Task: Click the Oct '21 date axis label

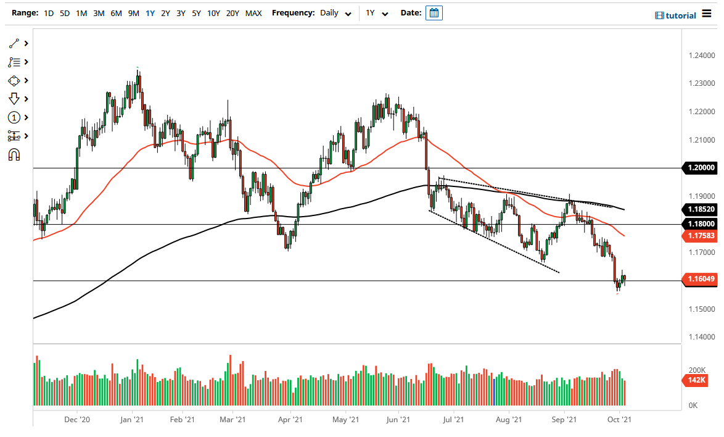Action: pos(619,420)
